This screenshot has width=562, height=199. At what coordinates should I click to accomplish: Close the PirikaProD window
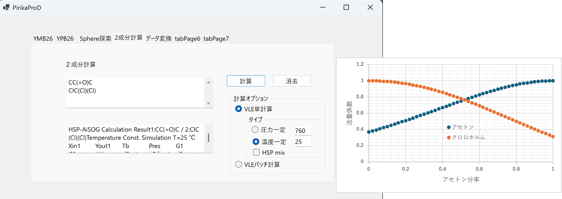370,7
